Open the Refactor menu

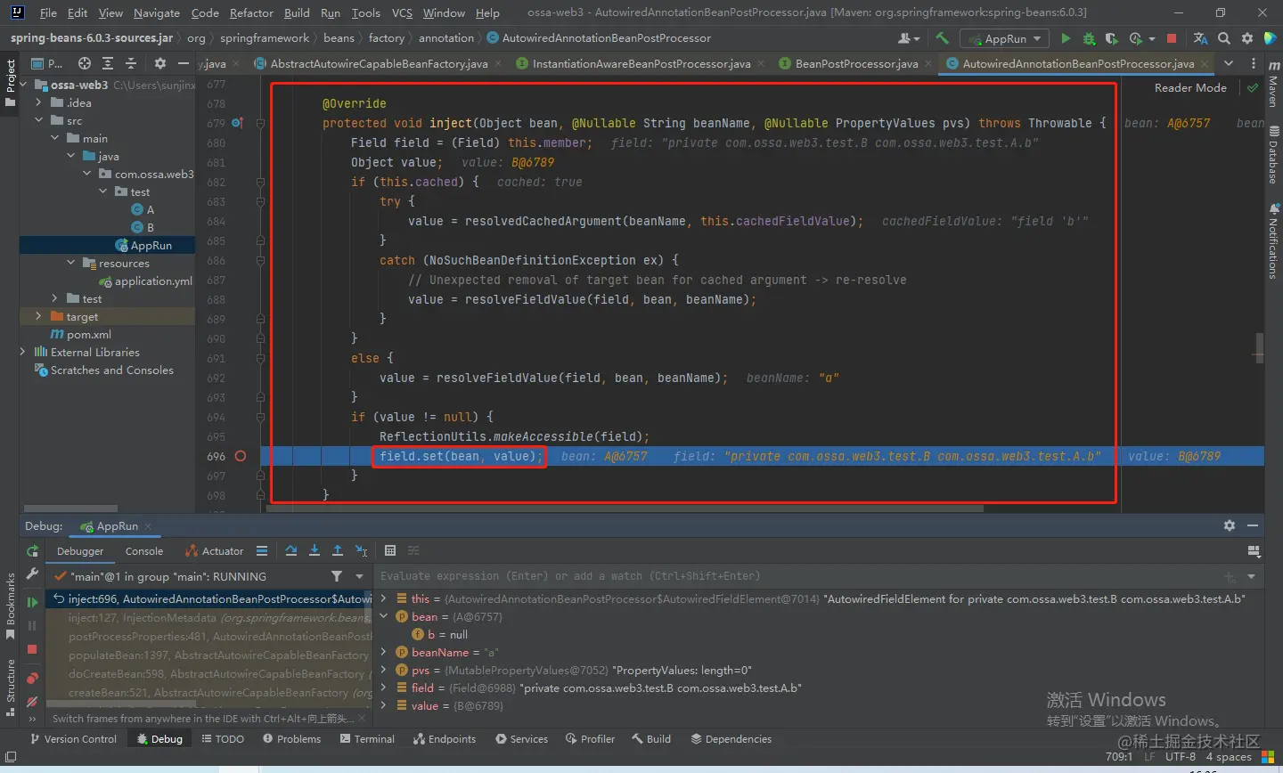251,12
